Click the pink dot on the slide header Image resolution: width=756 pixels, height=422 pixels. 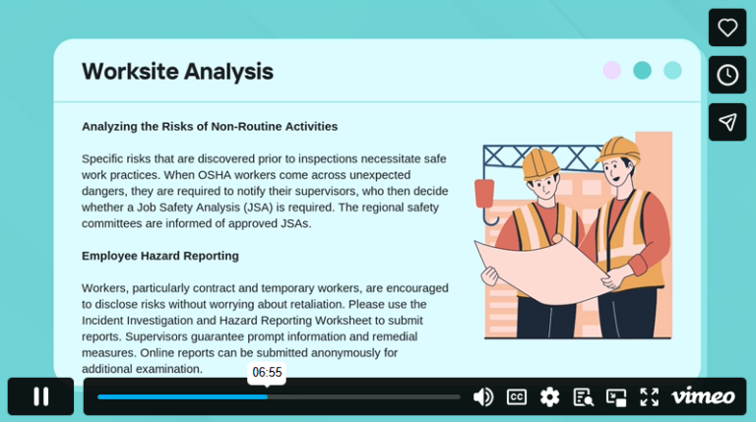(612, 71)
